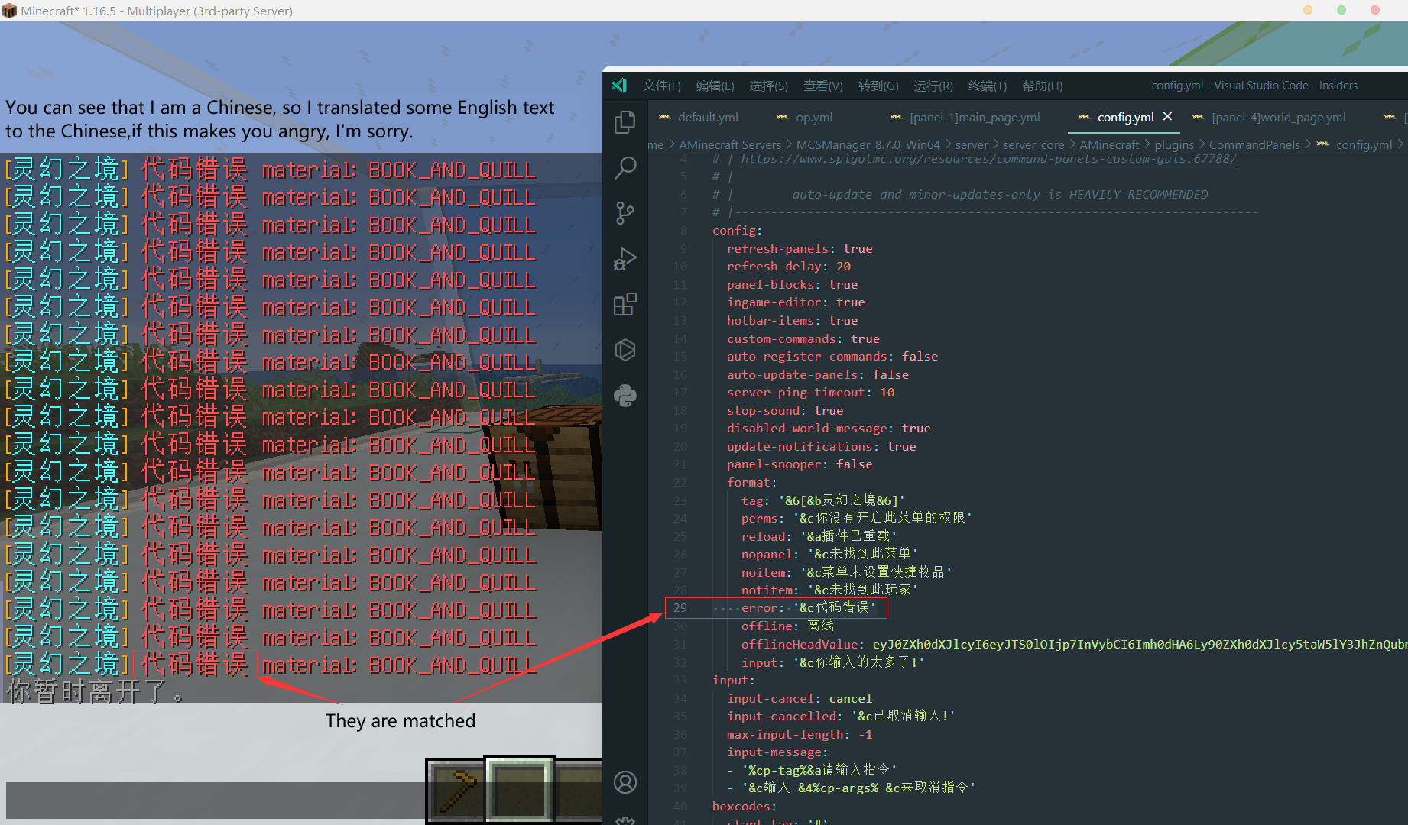Screen dimensions: 1408x825
Task: Close the config.yml tab
Action: [x=1167, y=117]
